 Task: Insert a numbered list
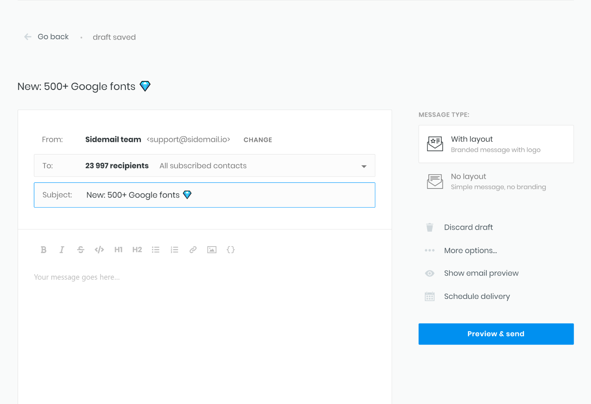point(174,250)
